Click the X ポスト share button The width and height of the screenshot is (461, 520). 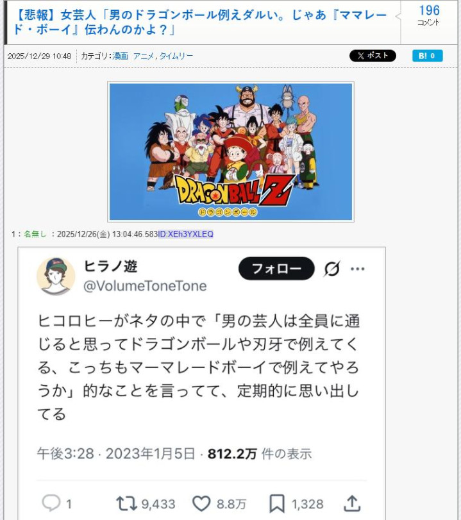point(373,56)
